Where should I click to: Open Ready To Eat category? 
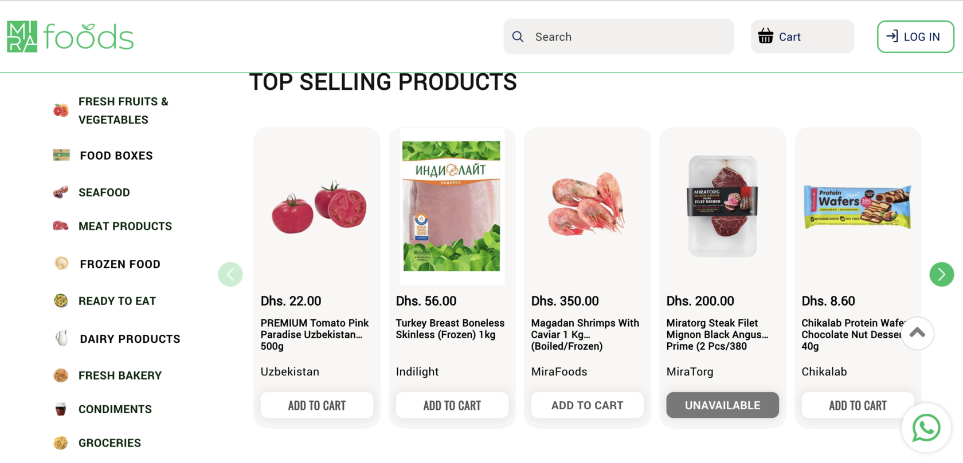[117, 301]
